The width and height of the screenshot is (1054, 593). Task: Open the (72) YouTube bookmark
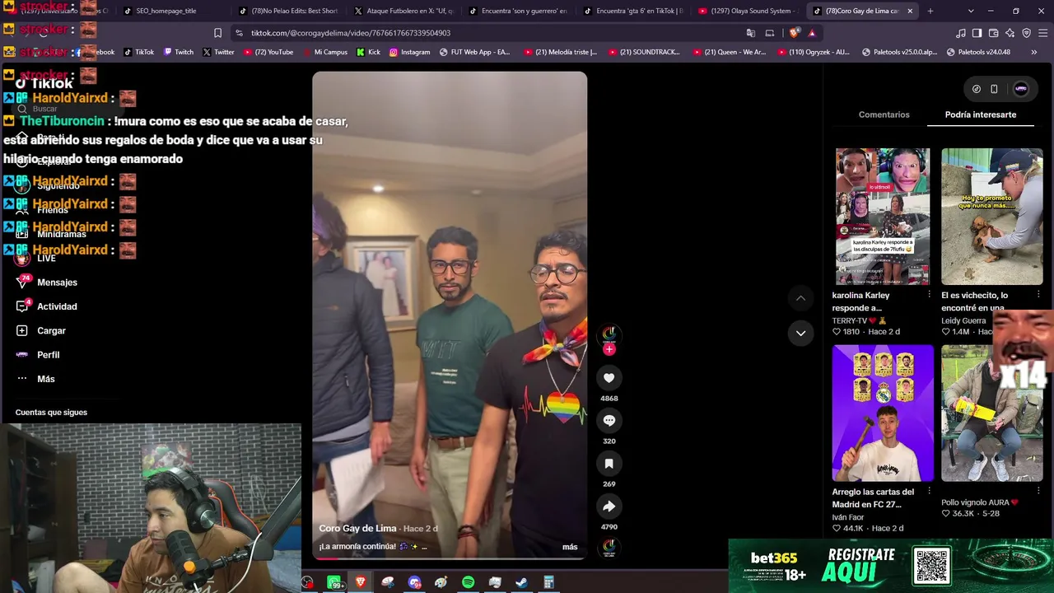[x=268, y=52]
